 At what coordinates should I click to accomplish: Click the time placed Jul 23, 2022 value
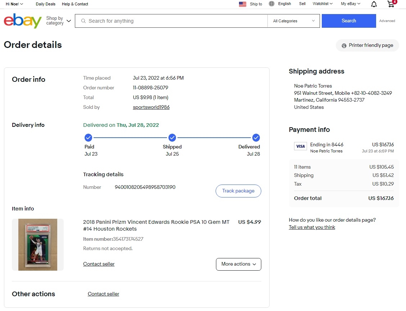point(158,78)
